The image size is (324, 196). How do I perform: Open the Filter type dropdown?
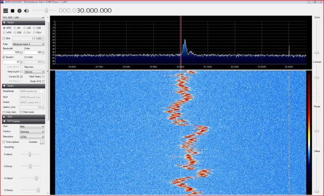click(28, 44)
